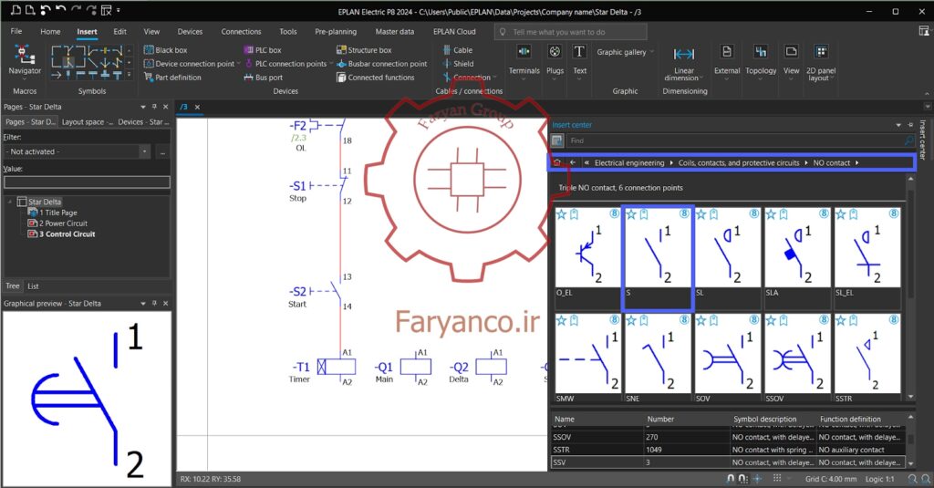Switch to the Master data ribbon tab
934x488 pixels.
pos(394,32)
